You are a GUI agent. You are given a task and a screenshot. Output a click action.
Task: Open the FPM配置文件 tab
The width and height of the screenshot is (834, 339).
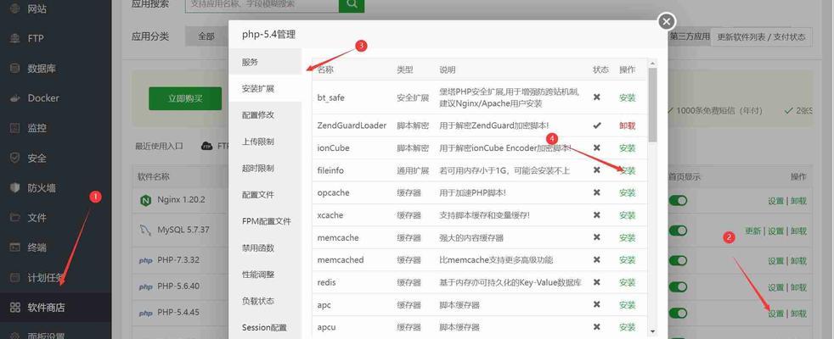265,221
